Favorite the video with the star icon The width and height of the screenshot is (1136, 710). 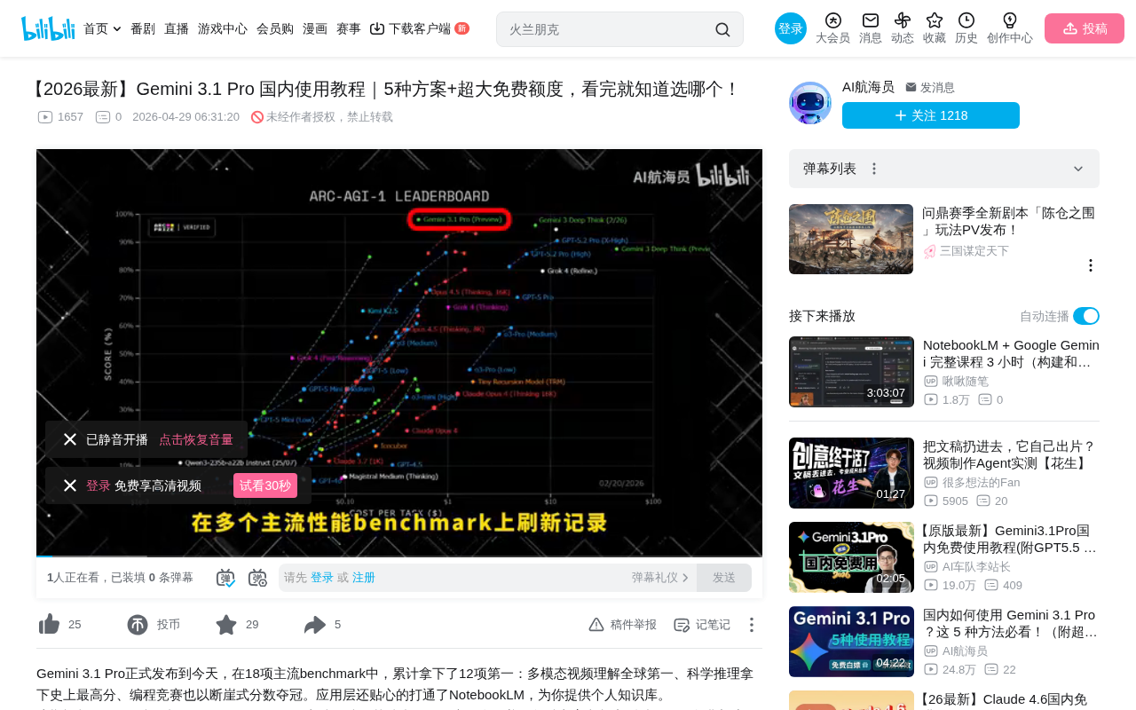(x=226, y=625)
